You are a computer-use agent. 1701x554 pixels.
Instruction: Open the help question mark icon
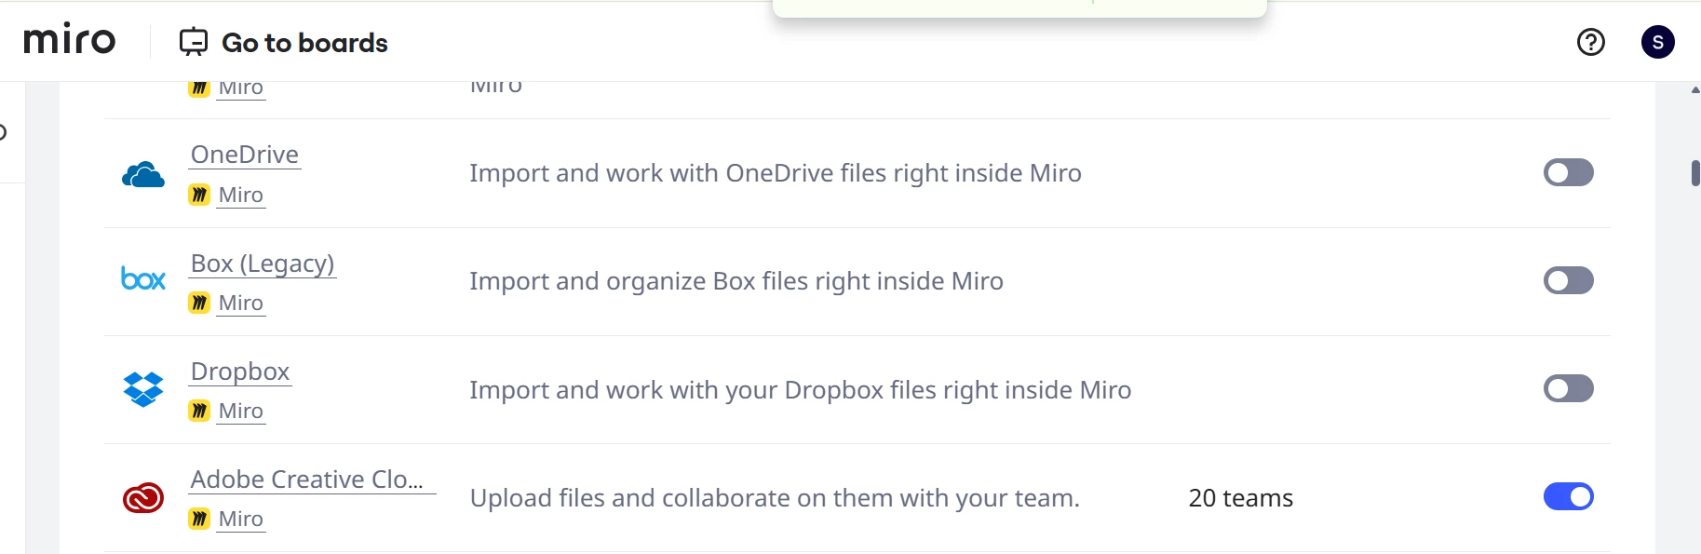[1590, 42]
